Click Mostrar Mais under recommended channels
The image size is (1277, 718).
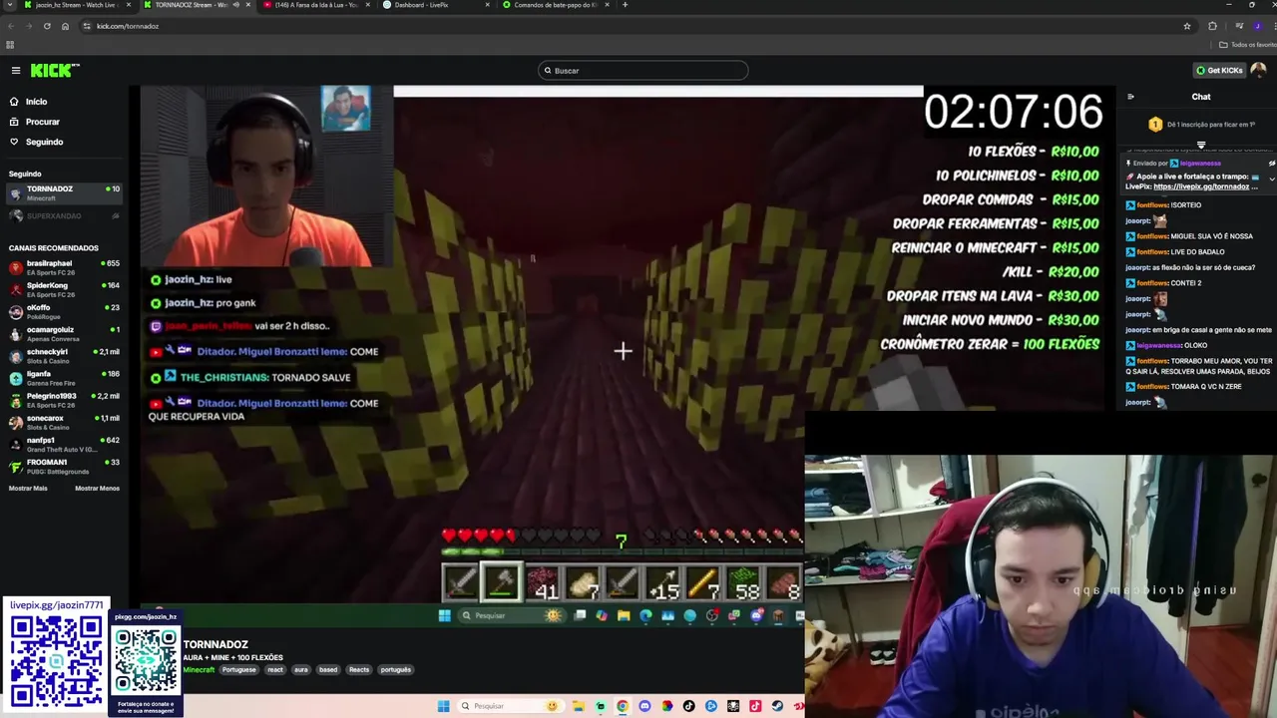pos(28,489)
